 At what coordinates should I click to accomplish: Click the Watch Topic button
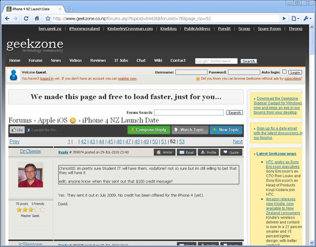click(x=190, y=130)
